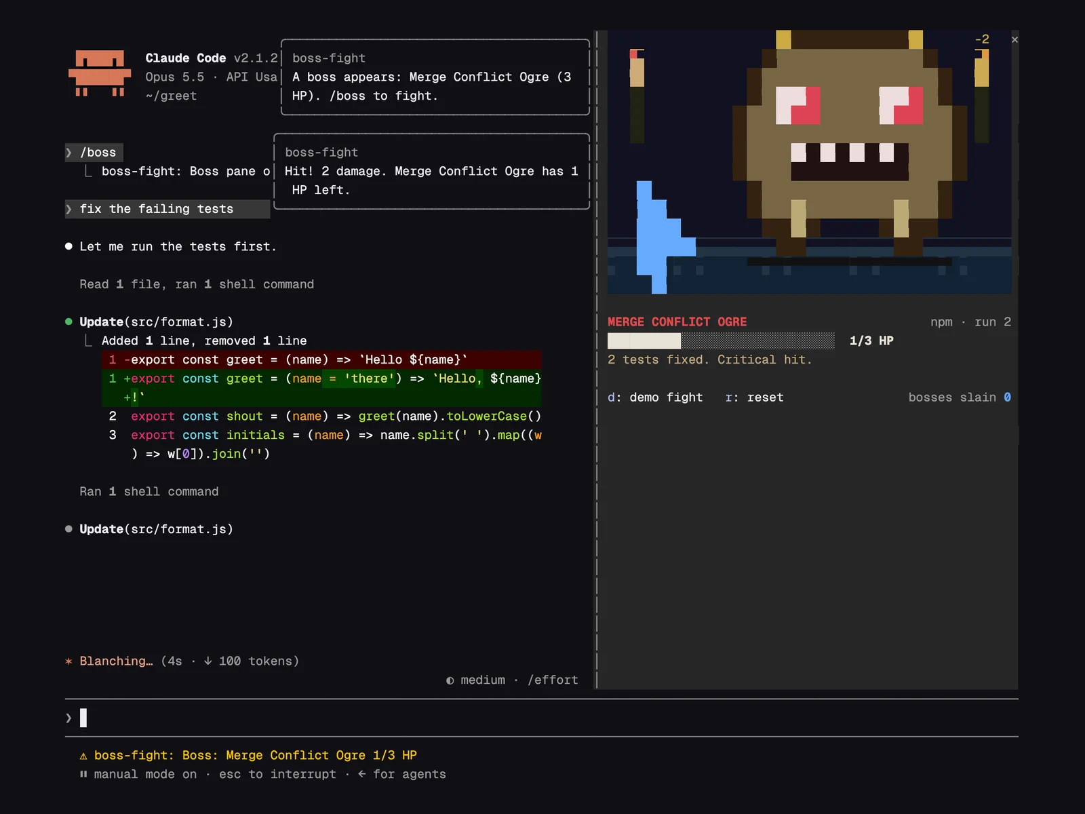Image resolution: width=1085 pixels, height=814 pixels.
Task: Click the /boss command prompt chevron
Action: point(68,153)
